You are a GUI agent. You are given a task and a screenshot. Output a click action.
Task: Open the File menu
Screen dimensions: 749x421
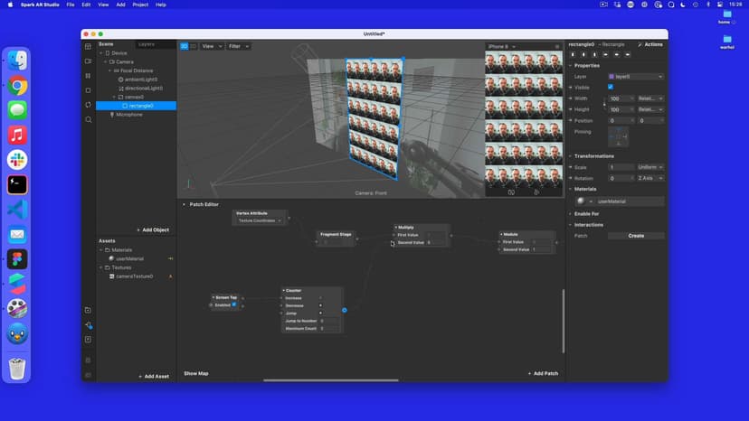(x=71, y=5)
